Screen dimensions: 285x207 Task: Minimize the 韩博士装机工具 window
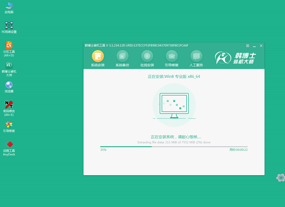(x=254, y=46)
